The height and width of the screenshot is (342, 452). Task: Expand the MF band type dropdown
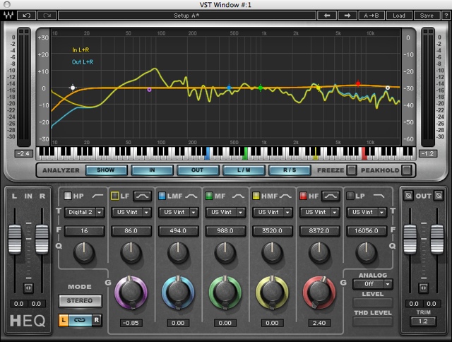click(225, 212)
